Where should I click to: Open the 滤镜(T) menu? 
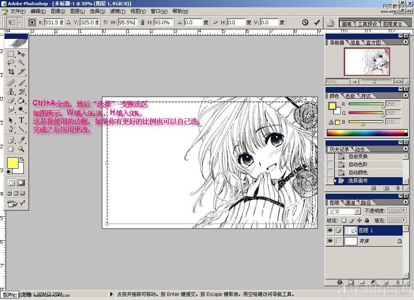point(118,11)
